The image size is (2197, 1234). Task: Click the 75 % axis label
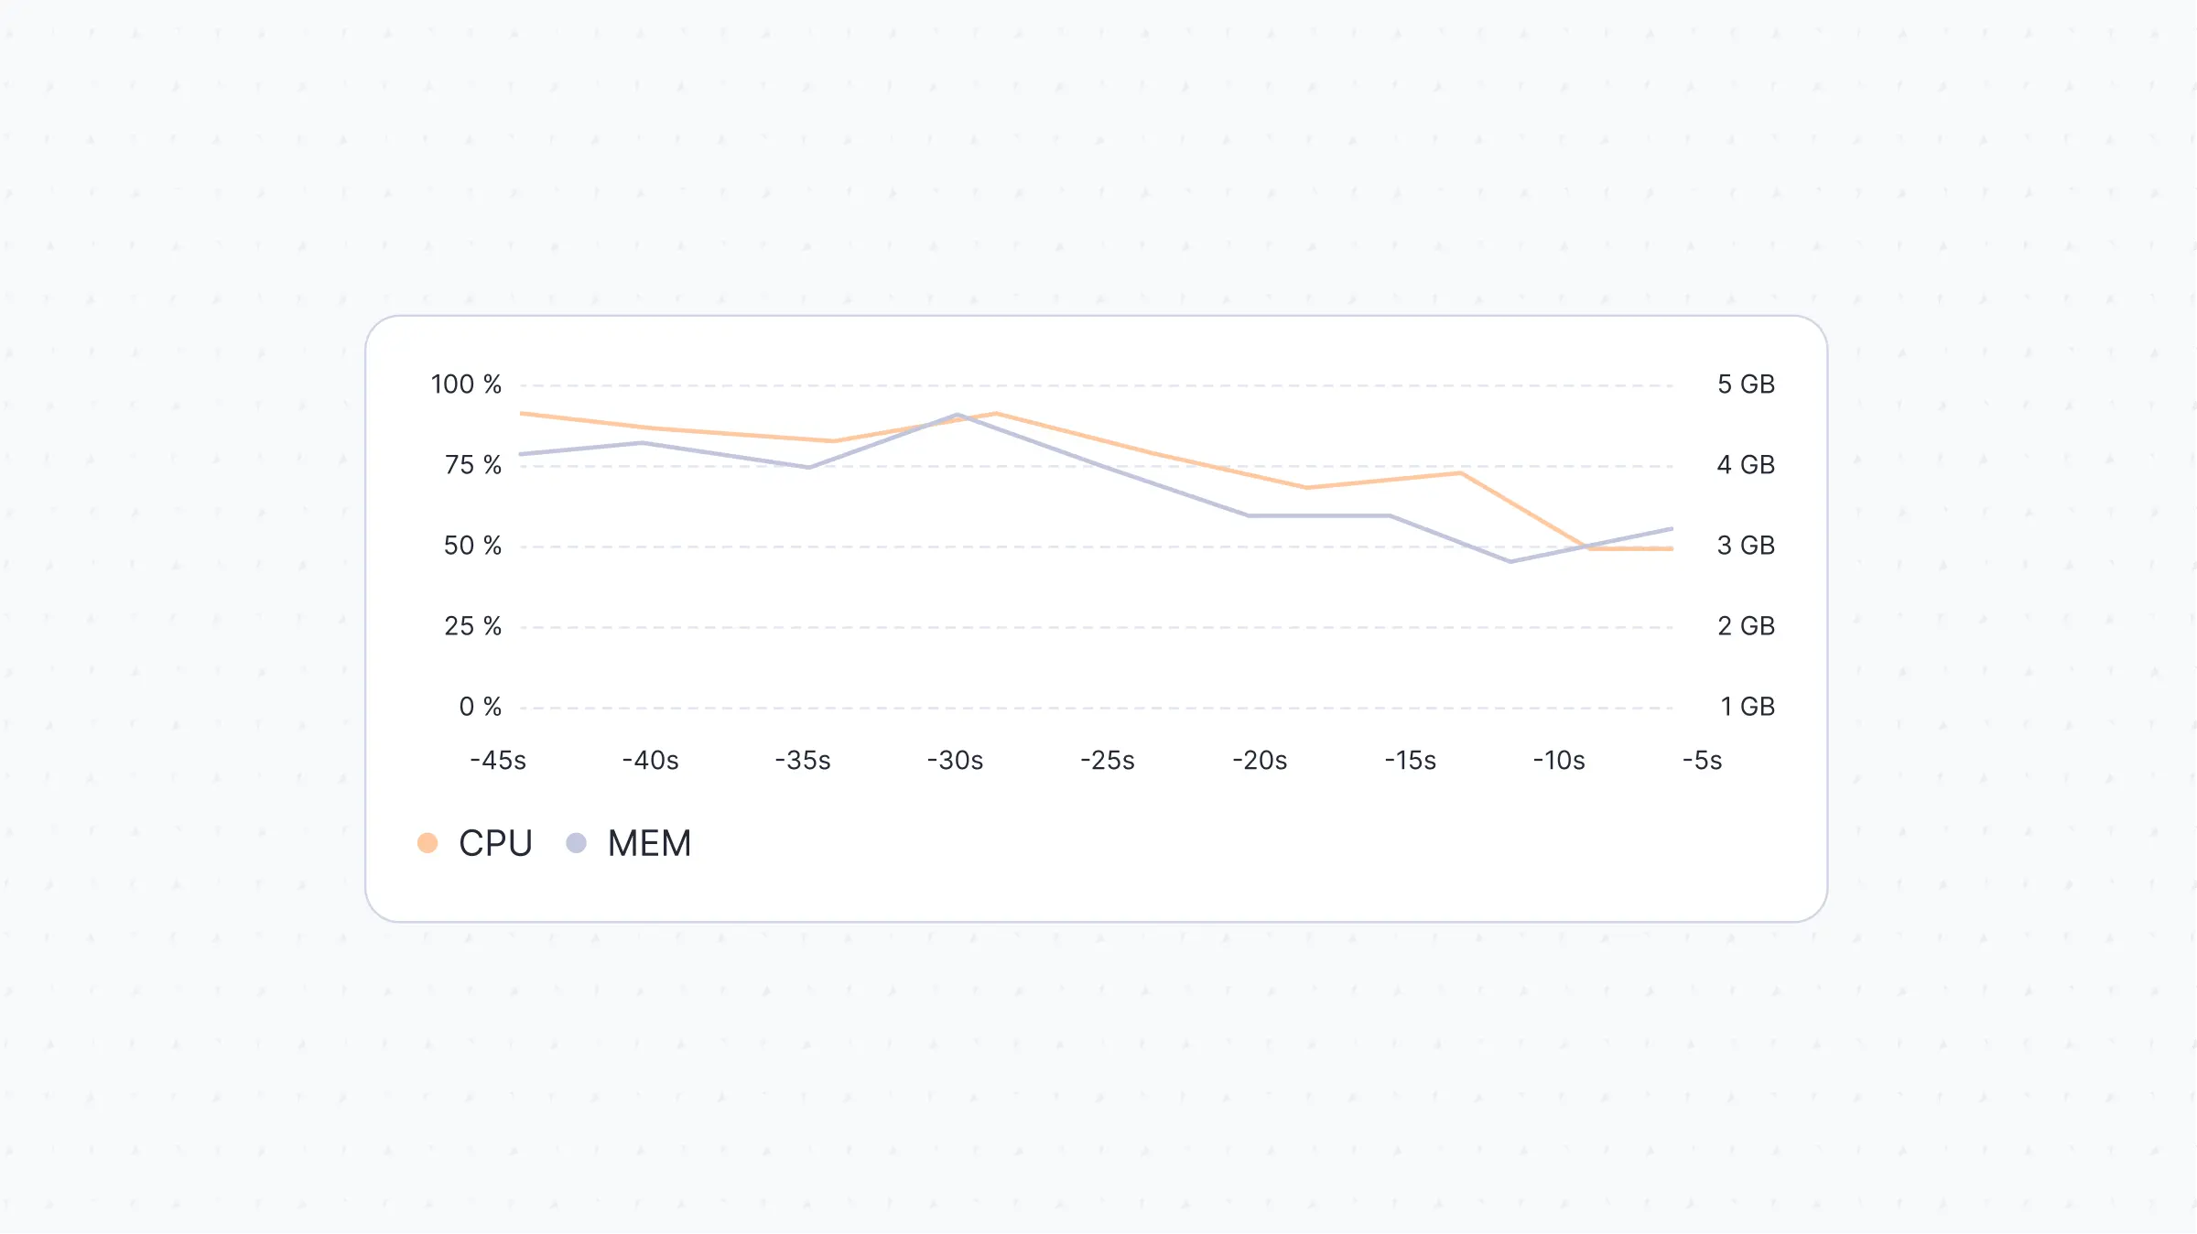click(472, 465)
